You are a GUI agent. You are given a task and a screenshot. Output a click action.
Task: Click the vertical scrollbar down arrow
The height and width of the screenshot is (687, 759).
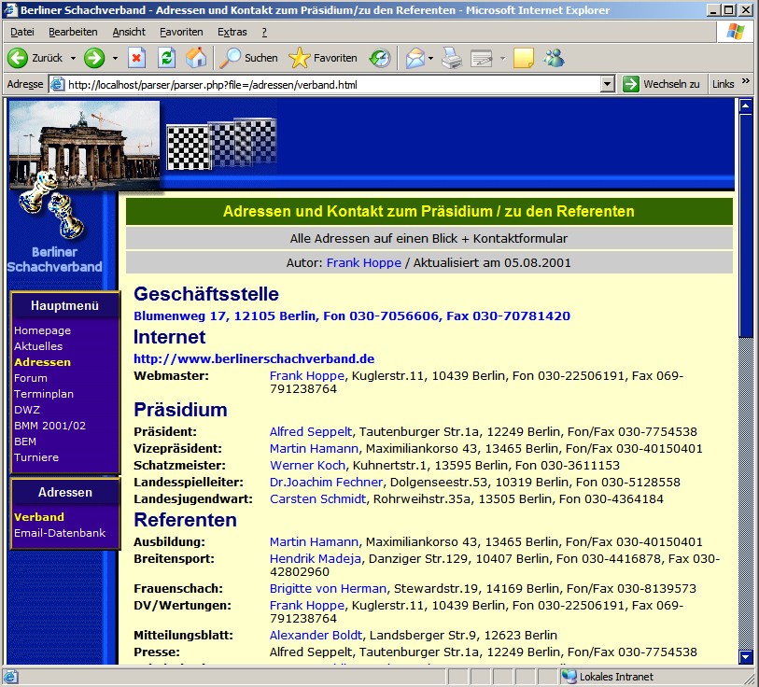coord(745,657)
